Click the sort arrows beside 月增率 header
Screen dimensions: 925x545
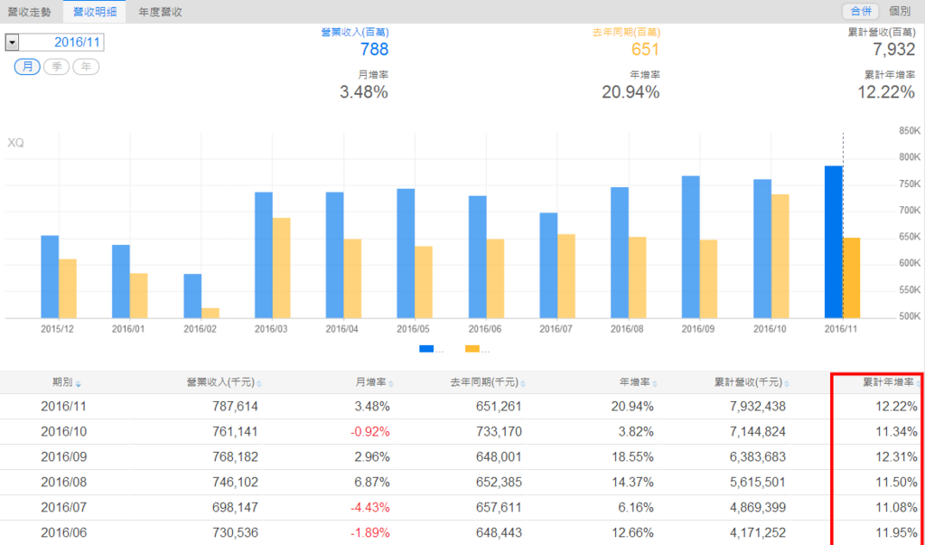[391, 384]
